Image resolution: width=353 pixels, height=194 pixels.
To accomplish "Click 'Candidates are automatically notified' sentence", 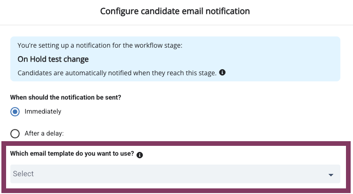I will [117, 73].
